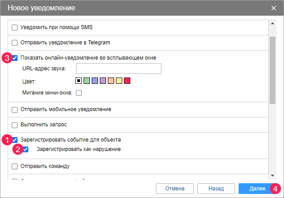This screenshot has height=198, width=284.
Task: Pick the purple color swatch
Action: click(102, 81)
